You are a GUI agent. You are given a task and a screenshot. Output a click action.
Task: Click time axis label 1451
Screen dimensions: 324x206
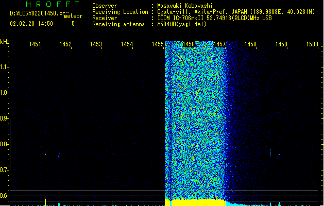tap(35, 44)
